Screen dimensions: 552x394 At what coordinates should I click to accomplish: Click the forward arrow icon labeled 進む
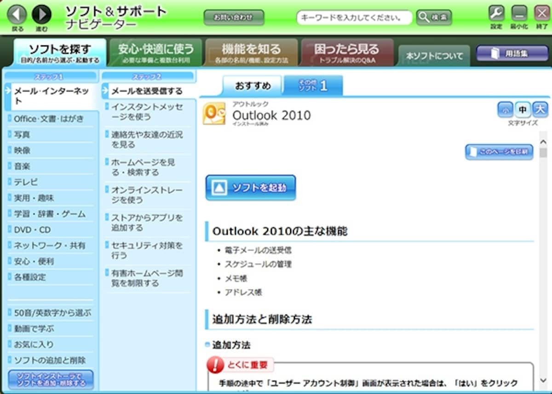[x=41, y=14]
